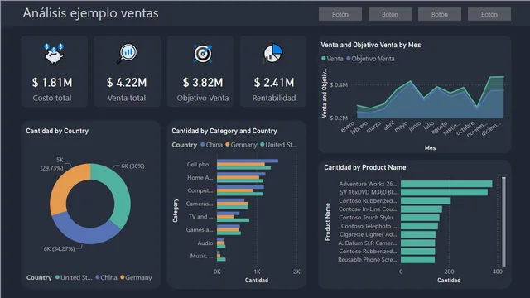Click the blue Objetivo Venta legend marker
This screenshot has width=530, height=298.
click(x=349, y=59)
